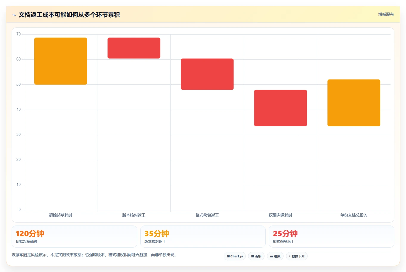Viewport: 406px width, 272px height.
Task: Click the x-axis label 单份文档总投入
Action: coord(354,215)
